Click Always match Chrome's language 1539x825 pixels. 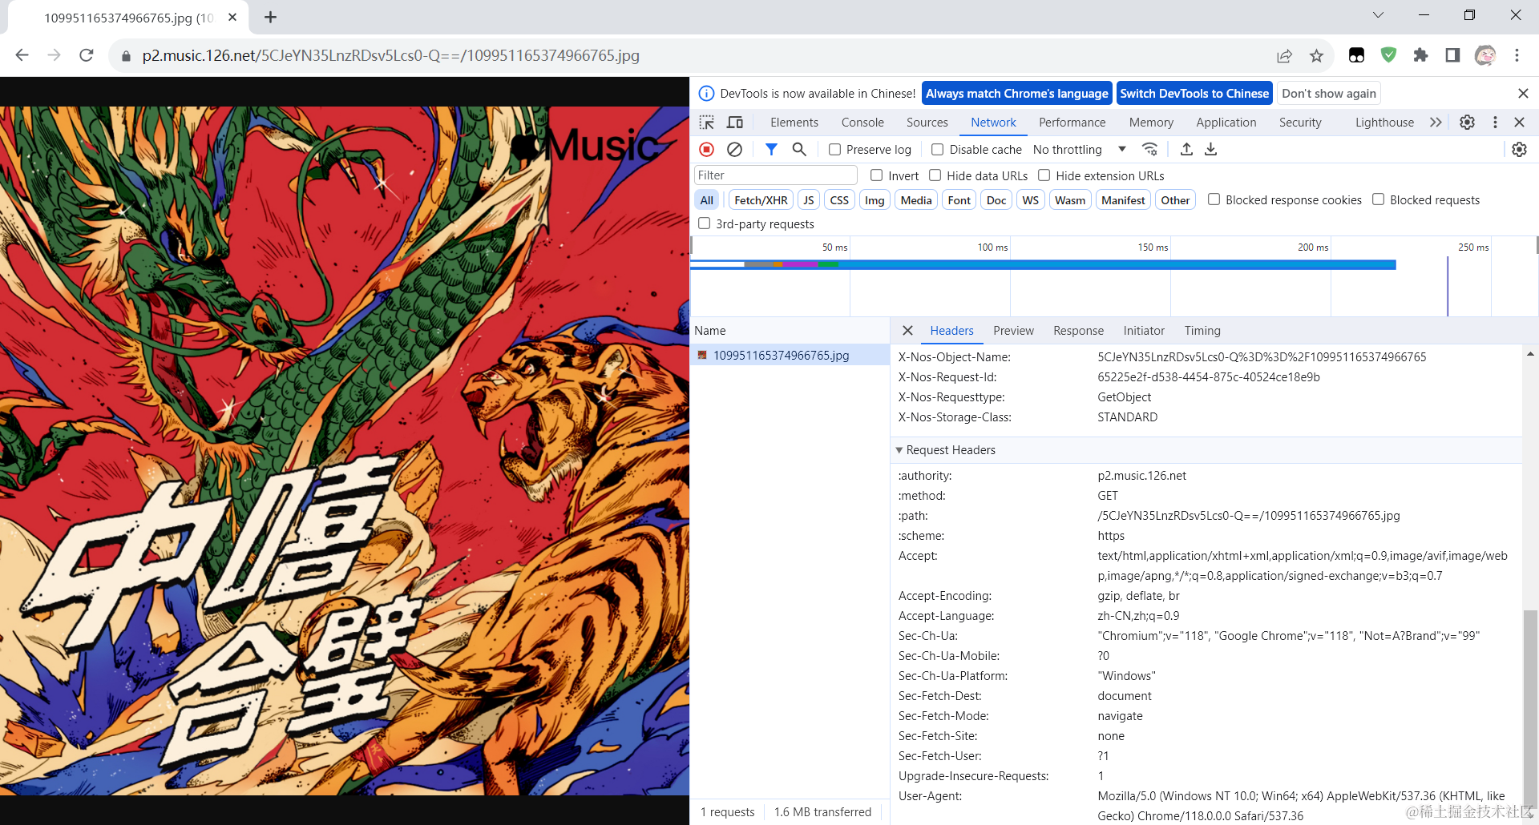[x=1016, y=94]
